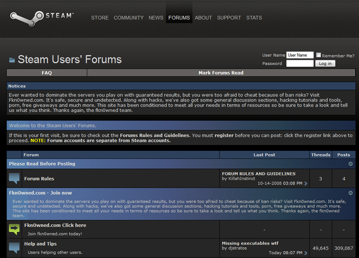Open the FAQ link

point(47,73)
